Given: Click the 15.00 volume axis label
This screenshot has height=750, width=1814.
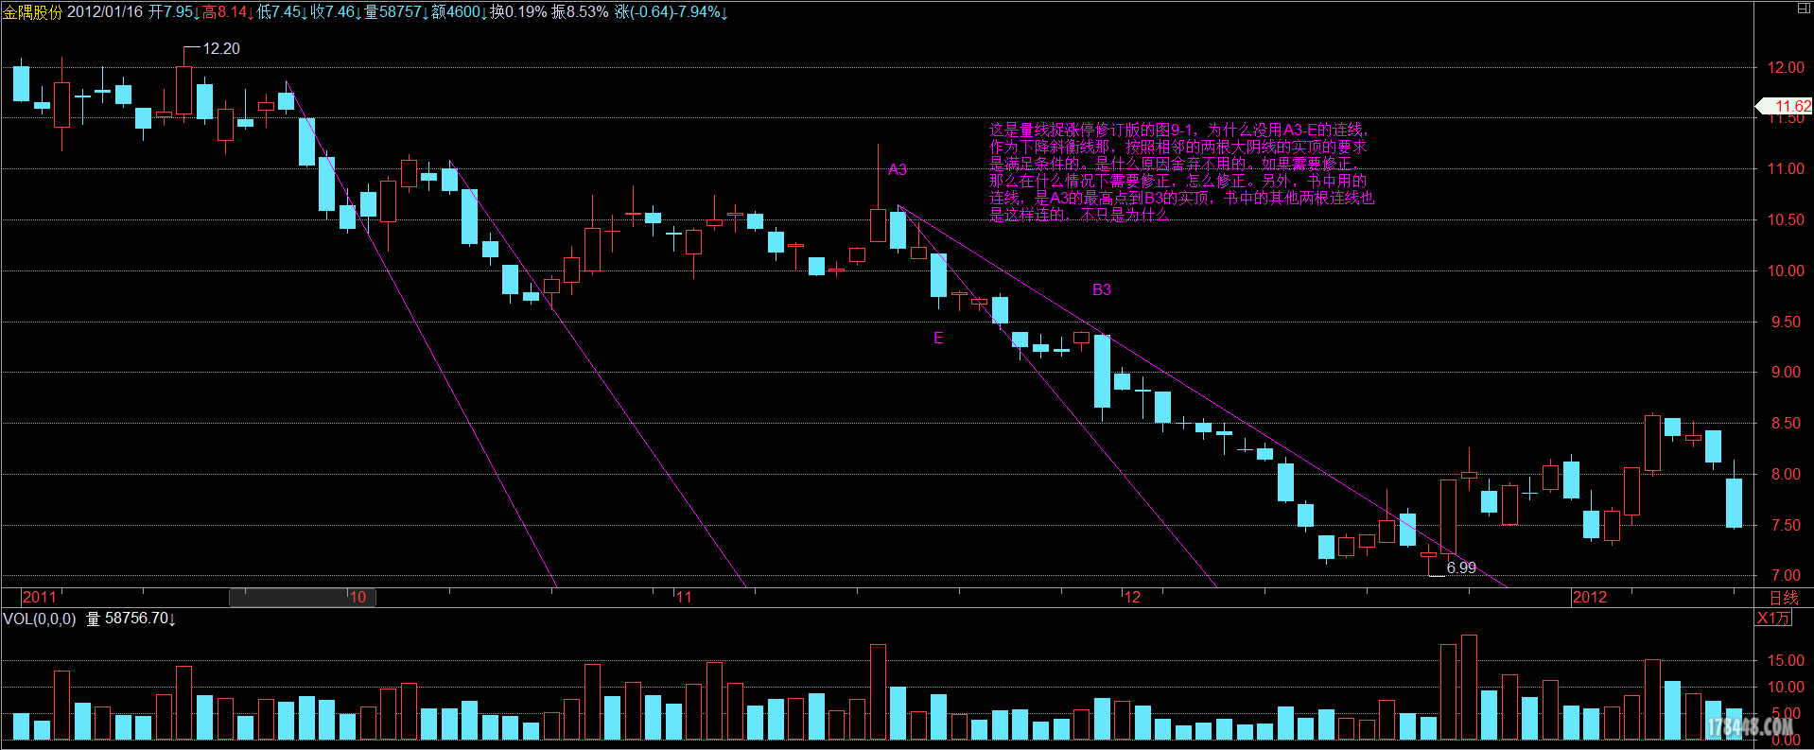Looking at the screenshot, I should click(1787, 660).
